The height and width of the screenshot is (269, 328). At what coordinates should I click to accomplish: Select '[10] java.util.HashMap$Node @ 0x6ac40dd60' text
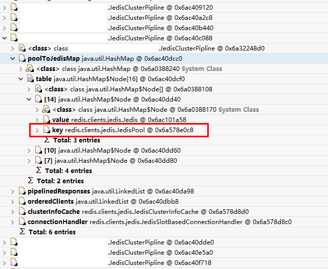click(113, 151)
